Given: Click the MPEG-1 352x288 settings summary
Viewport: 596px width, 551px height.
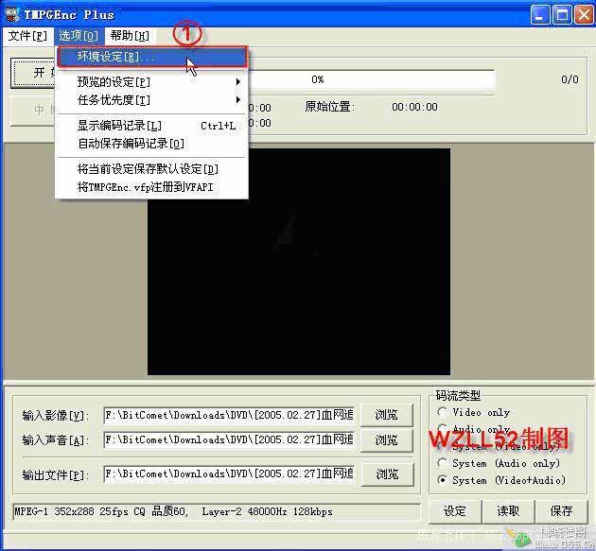Looking at the screenshot, I should (217, 512).
